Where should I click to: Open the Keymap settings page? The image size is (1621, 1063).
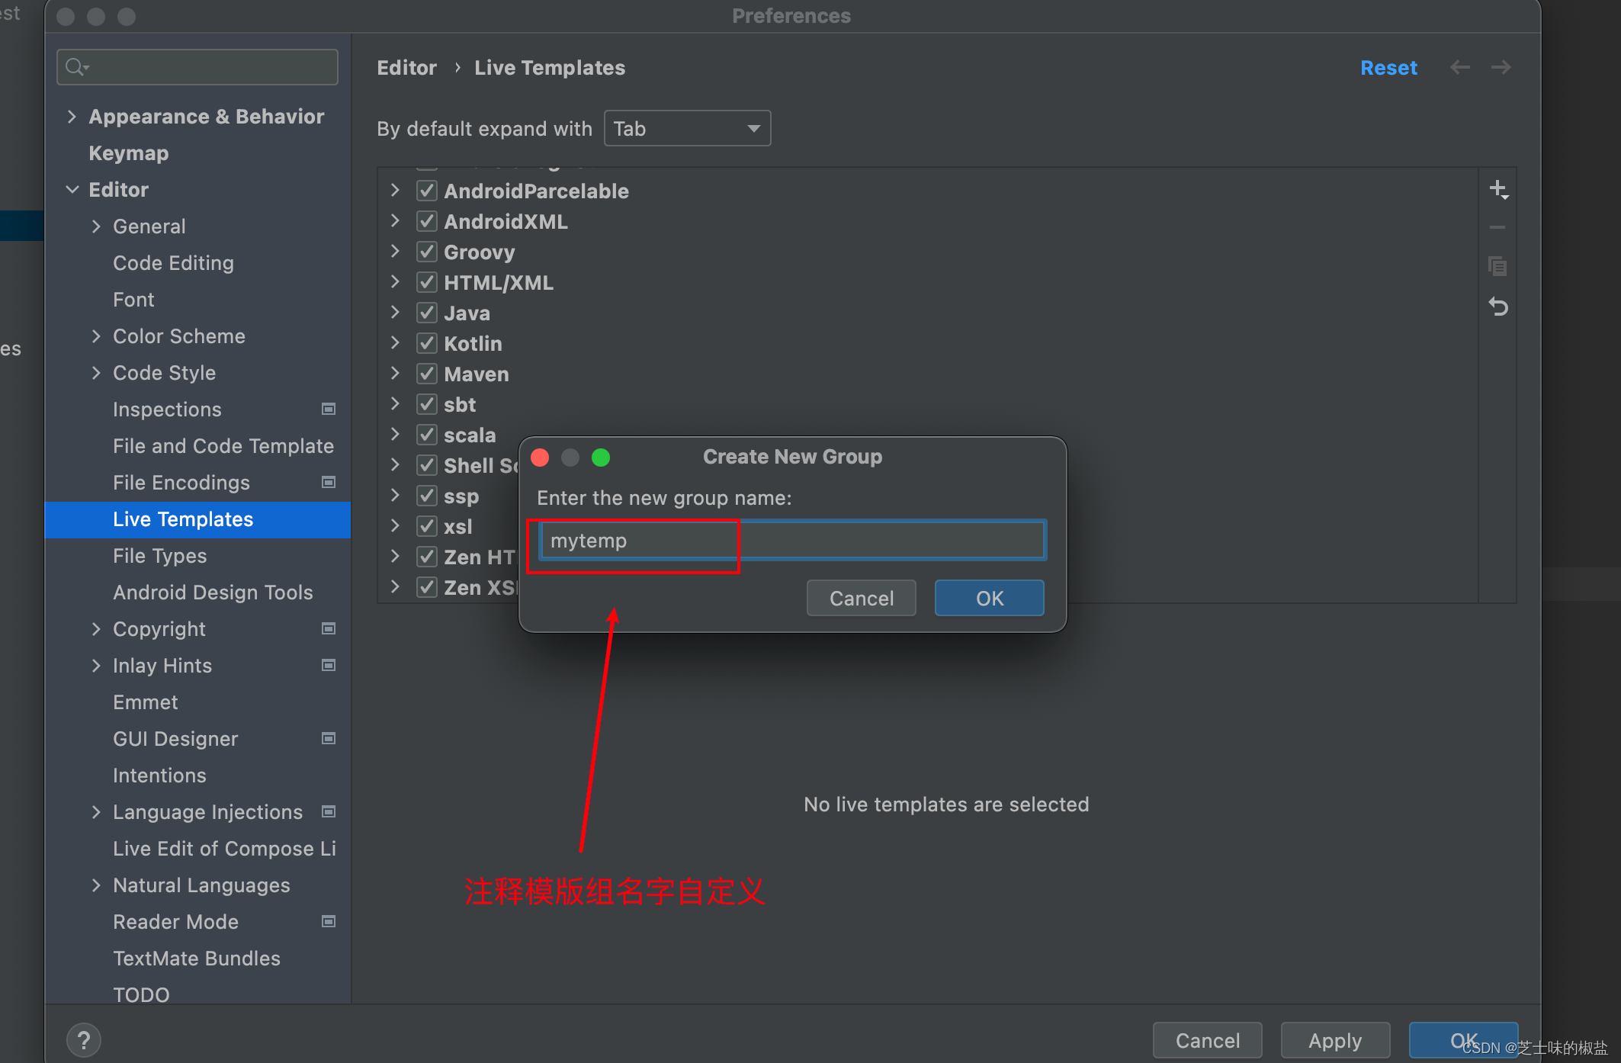[128, 153]
